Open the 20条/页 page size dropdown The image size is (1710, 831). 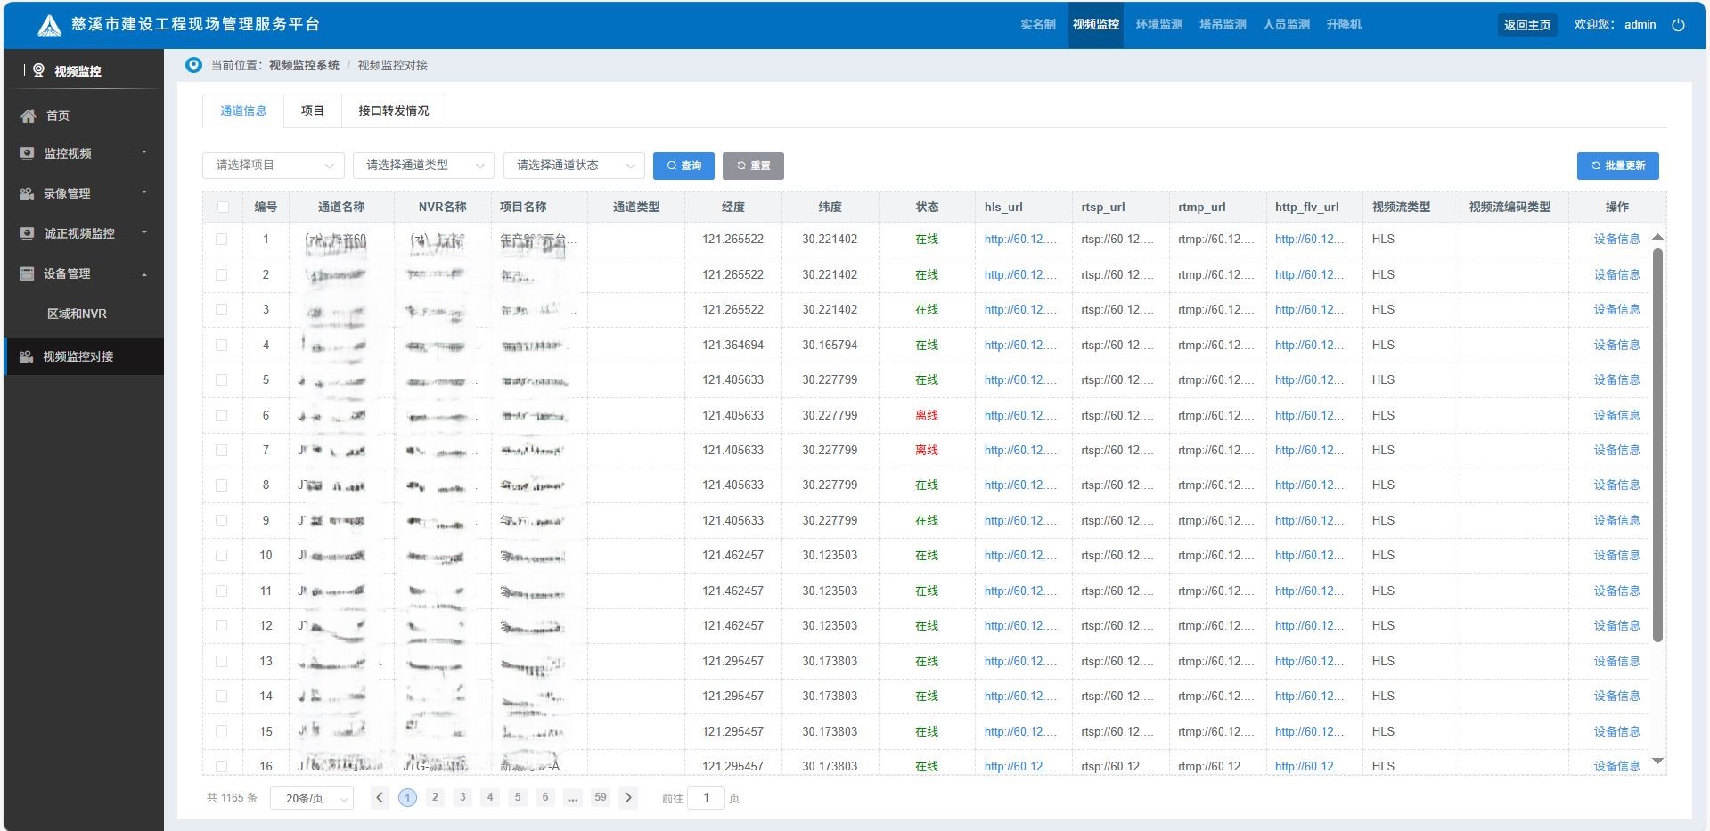tap(312, 799)
